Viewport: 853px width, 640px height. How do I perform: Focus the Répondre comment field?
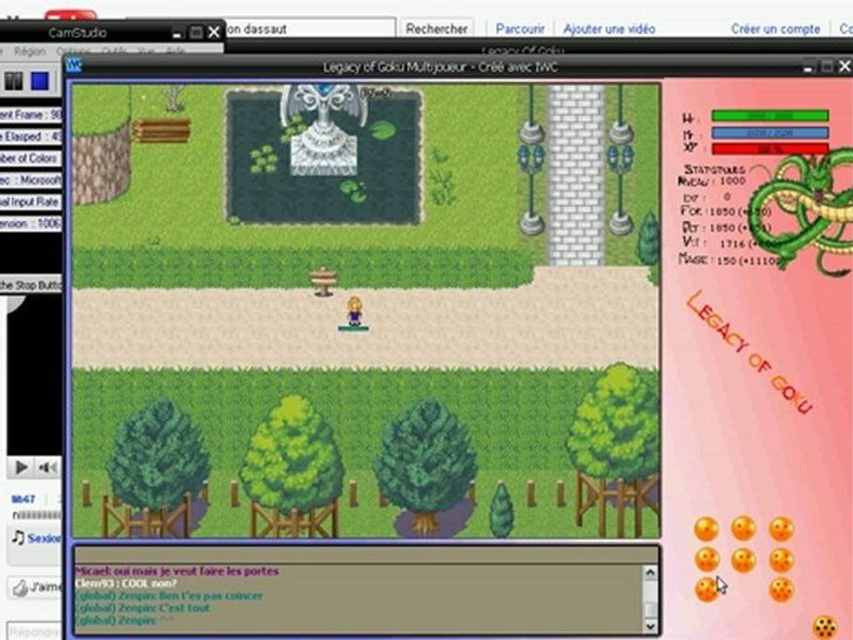34,631
